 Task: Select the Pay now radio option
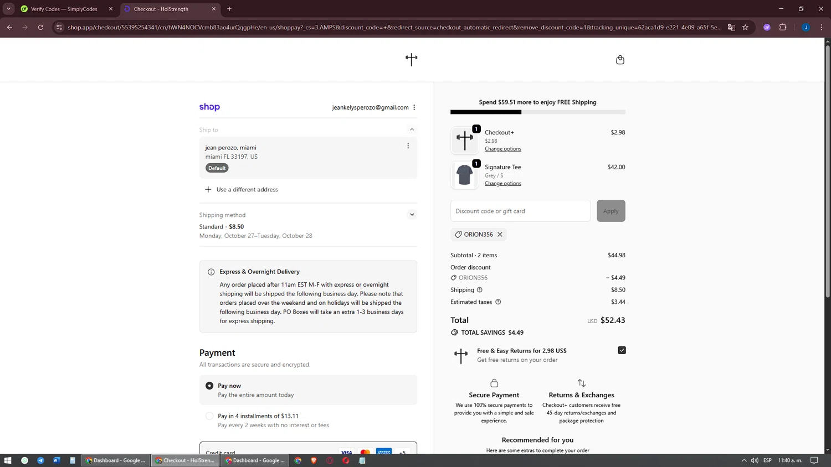tap(209, 386)
